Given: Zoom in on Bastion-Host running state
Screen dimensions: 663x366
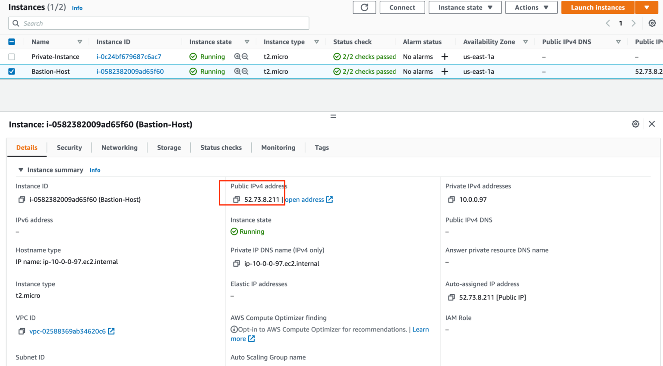Looking at the screenshot, I should click(237, 71).
